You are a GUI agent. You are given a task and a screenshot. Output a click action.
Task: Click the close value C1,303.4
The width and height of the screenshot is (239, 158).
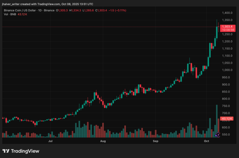pyautogui.click(x=101, y=10)
